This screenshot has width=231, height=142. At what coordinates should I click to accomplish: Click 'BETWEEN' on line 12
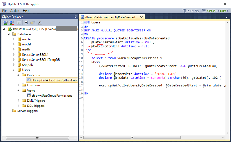click(135, 66)
